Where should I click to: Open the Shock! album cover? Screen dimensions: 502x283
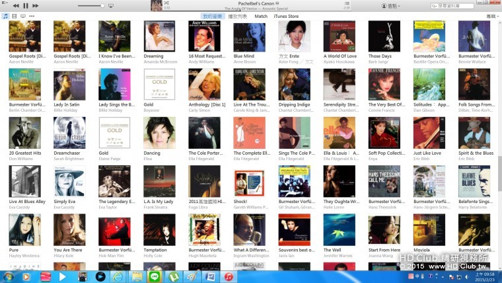pyautogui.click(x=250, y=183)
